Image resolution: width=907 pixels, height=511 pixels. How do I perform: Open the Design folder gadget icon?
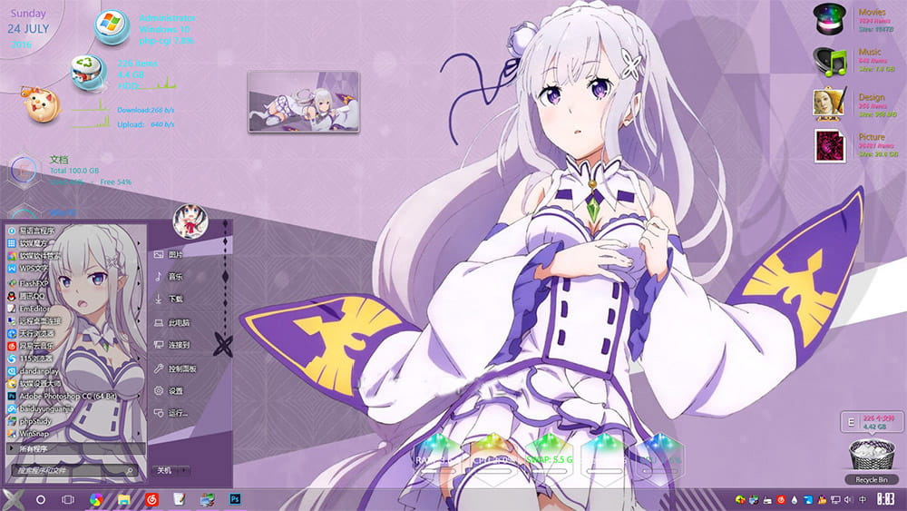click(830, 103)
